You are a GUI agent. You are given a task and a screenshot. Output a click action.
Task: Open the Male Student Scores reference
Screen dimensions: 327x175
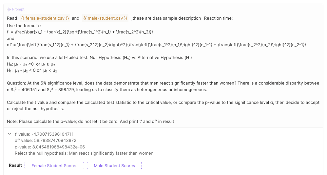[114, 165]
